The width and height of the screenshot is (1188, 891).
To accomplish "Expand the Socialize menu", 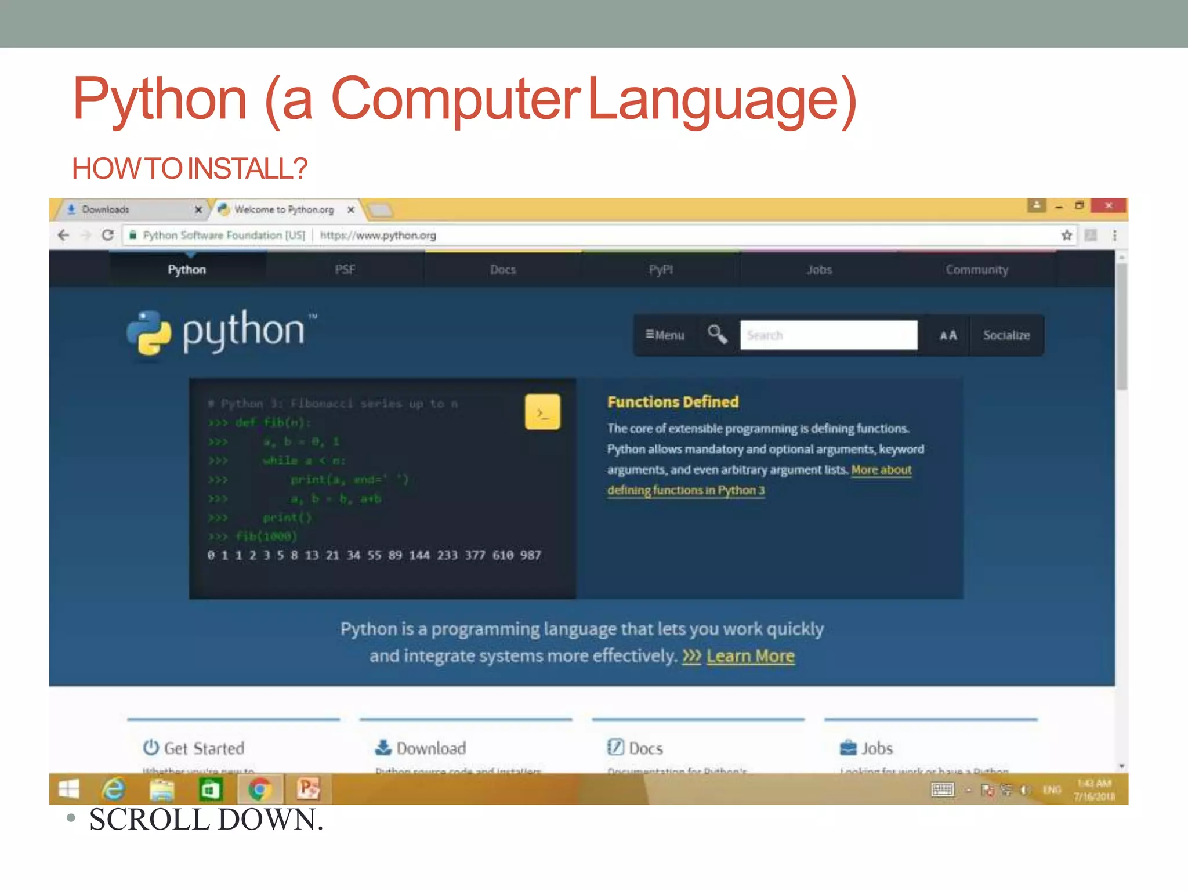I will (x=1006, y=335).
